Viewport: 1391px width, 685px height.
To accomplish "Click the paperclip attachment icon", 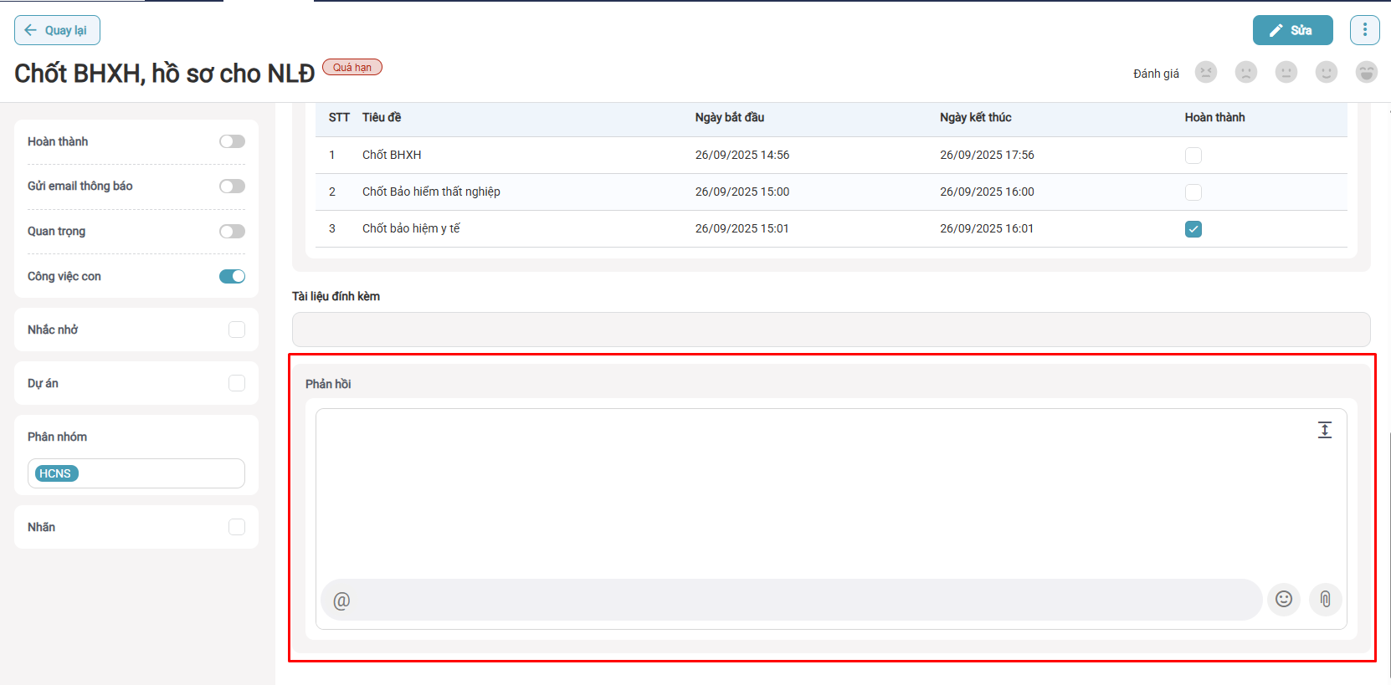I will point(1325,599).
